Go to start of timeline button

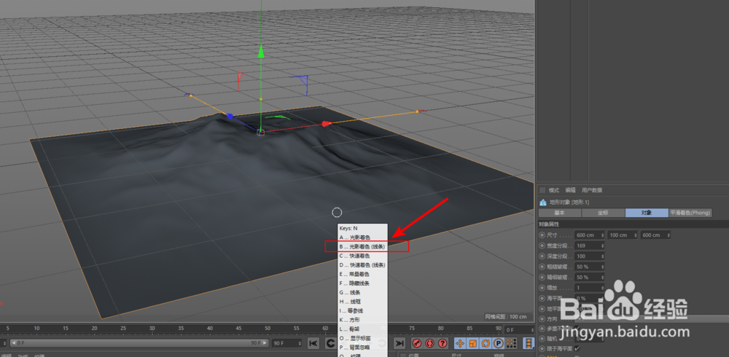pos(313,343)
